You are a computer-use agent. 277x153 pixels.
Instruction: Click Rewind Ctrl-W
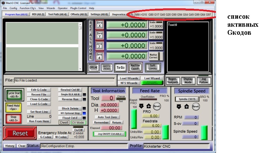[70, 90]
